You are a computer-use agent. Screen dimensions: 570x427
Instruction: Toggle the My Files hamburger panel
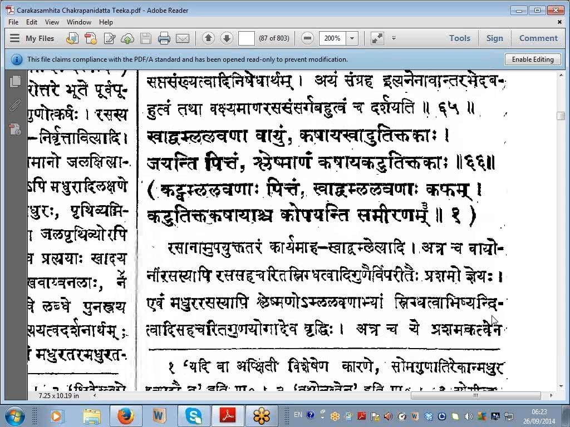point(15,38)
